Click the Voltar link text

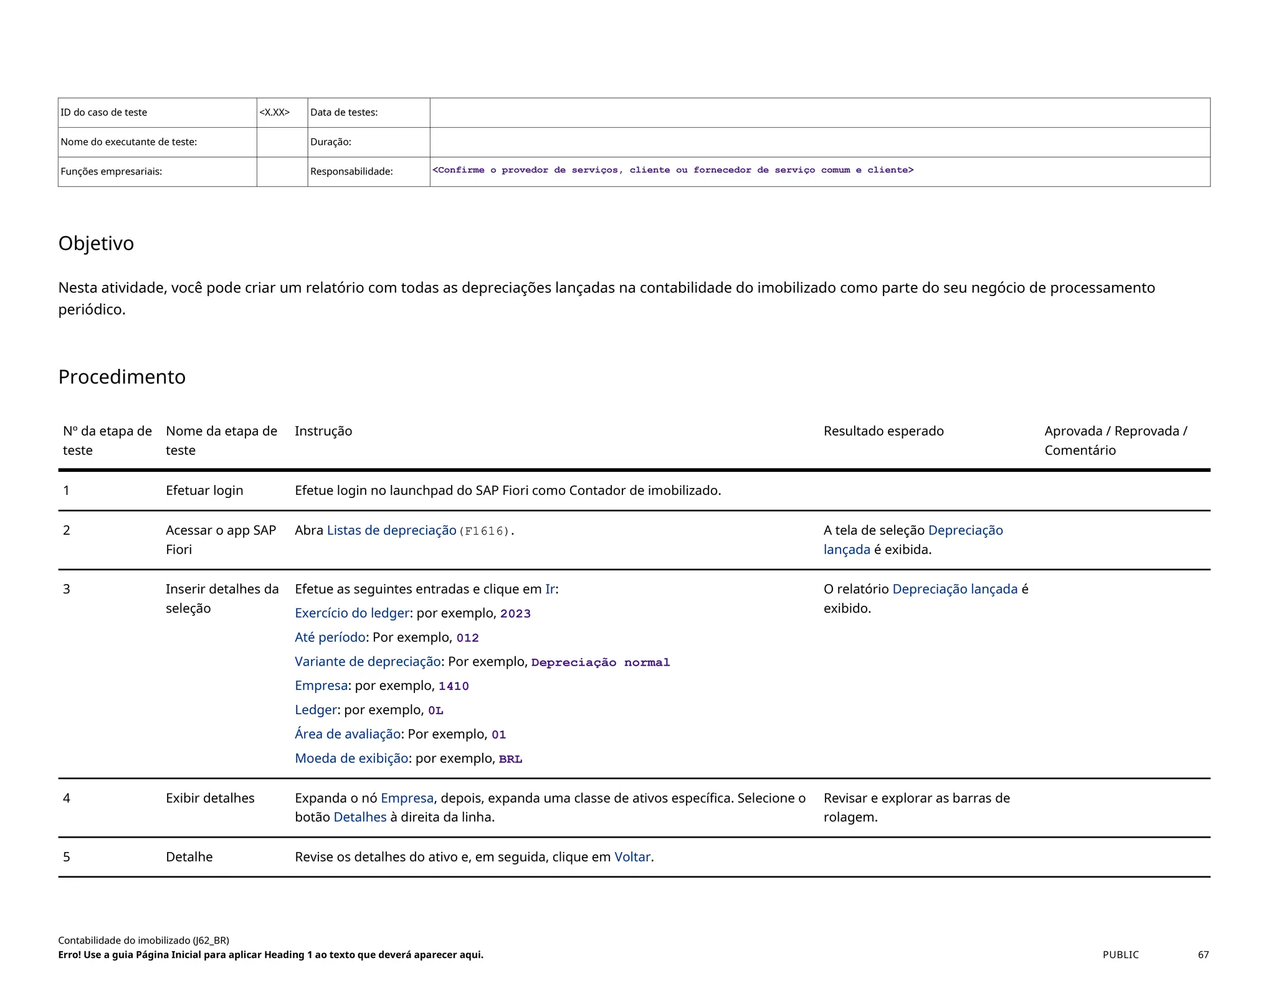tap(632, 857)
